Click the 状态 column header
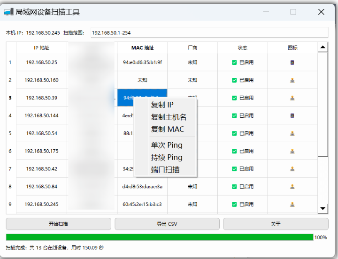 [x=242, y=48]
